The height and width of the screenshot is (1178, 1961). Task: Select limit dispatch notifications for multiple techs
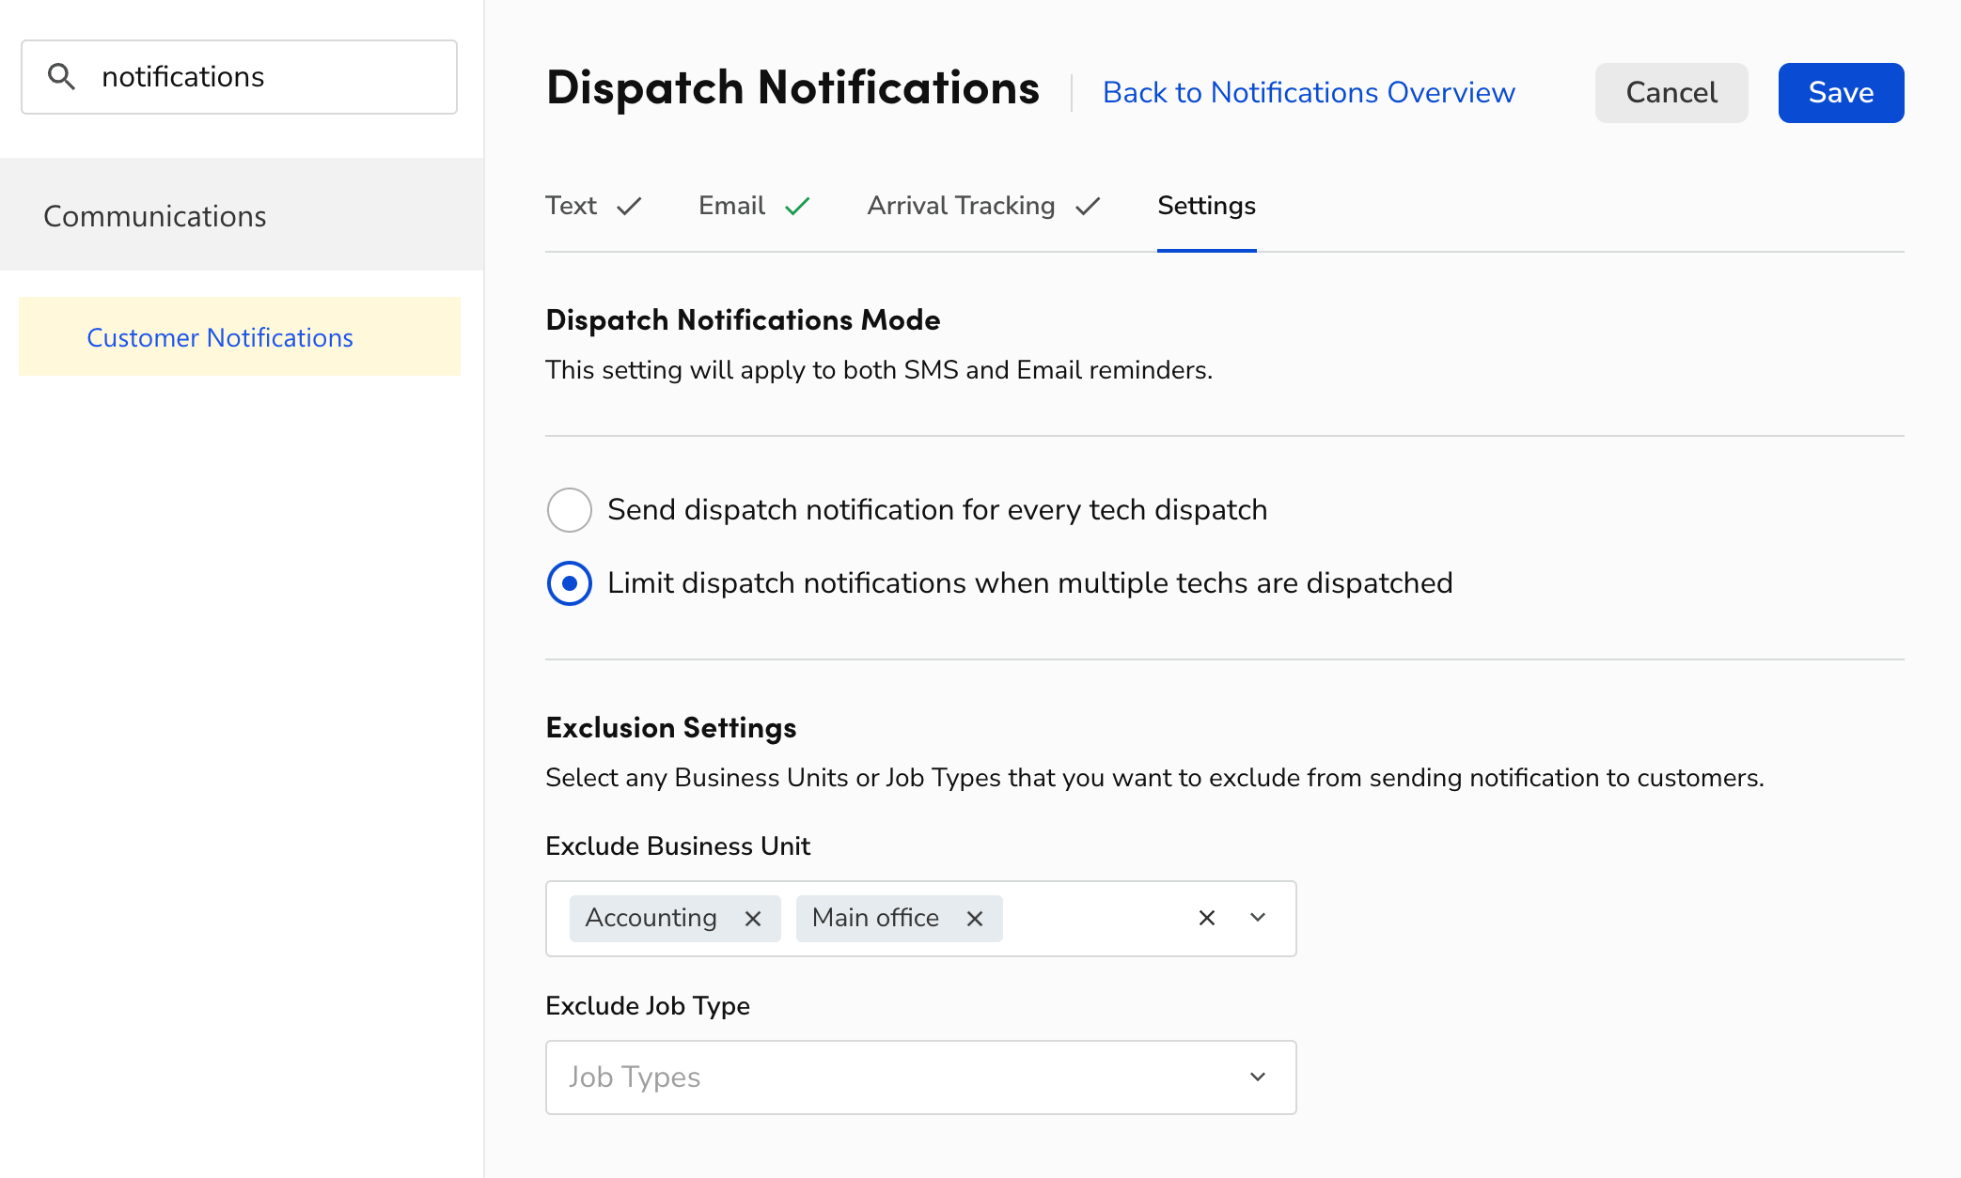(x=569, y=582)
